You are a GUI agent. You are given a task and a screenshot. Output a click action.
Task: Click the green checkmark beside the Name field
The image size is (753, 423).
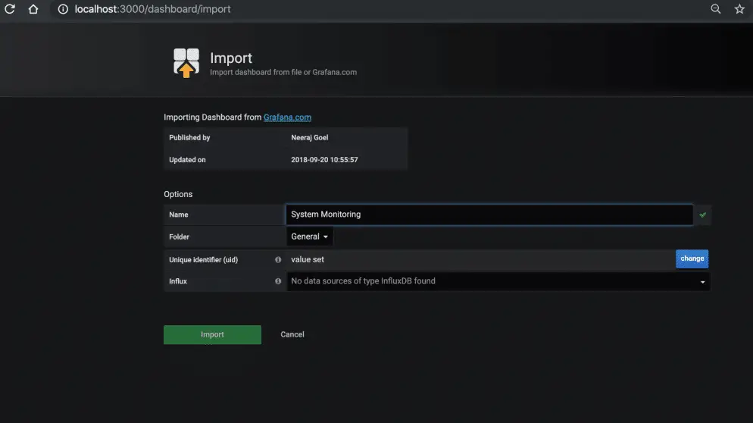click(x=702, y=215)
